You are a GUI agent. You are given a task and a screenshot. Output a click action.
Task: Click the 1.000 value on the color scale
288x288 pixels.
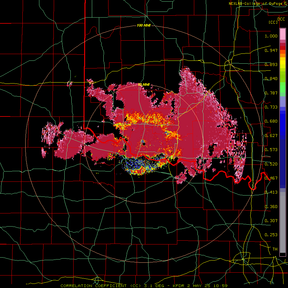(x=271, y=36)
